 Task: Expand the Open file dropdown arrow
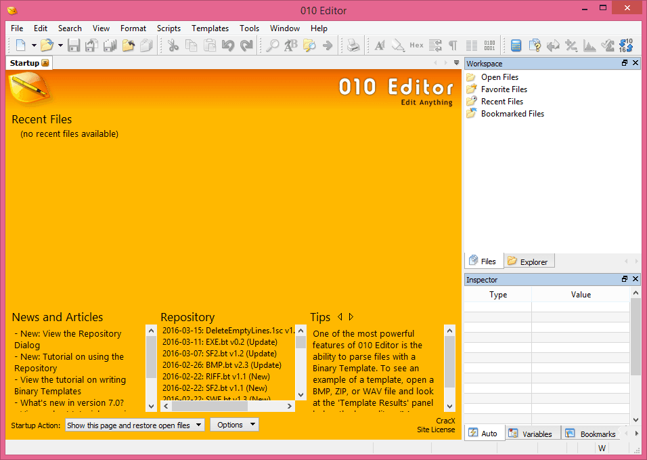[x=60, y=45]
